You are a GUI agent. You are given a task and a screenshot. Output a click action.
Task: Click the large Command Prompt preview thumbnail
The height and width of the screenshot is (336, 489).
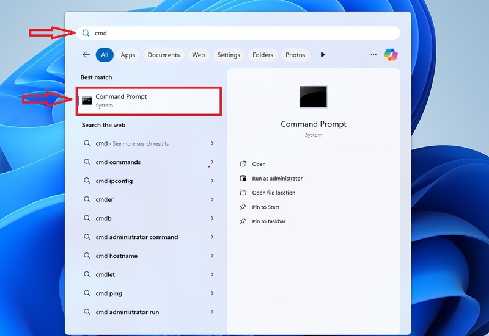coord(313,96)
